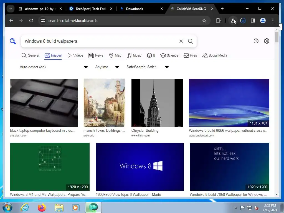Open the Chrome three-dot menu

(x=273, y=21)
